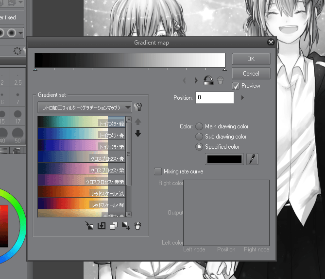Enable the Mixing rate curve checkbox
This screenshot has width=325, height=279.
coord(158,171)
